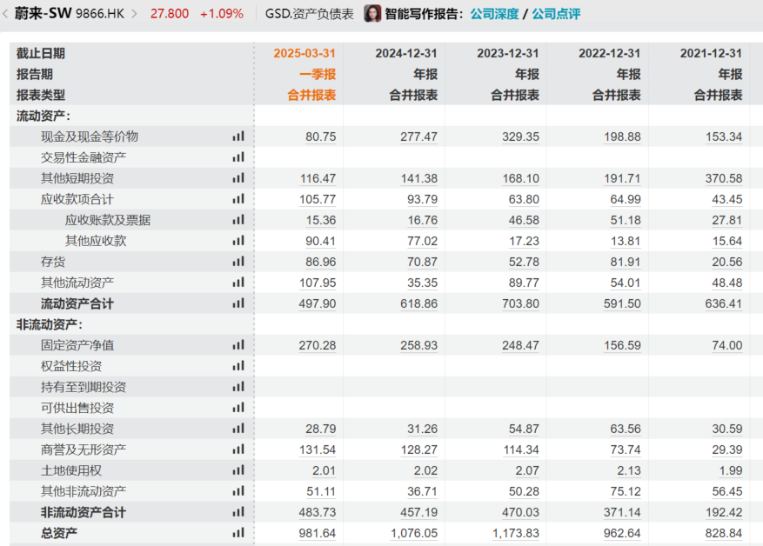Image resolution: width=763 pixels, height=546 pixels.
Task: Click non-current assets total 192.42
Action: 724,513
